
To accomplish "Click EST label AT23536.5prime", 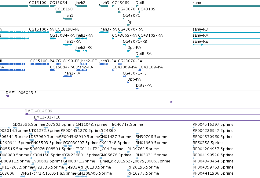I will pos(48,167).
